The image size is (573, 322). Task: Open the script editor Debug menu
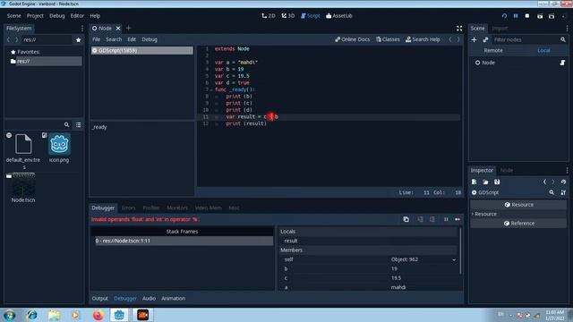pos(150,39)
